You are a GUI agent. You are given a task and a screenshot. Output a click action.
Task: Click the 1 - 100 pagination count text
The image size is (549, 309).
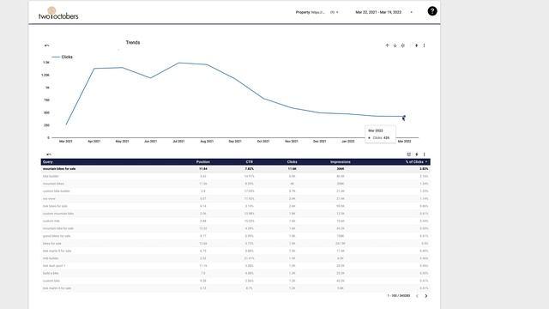[398, 296]
